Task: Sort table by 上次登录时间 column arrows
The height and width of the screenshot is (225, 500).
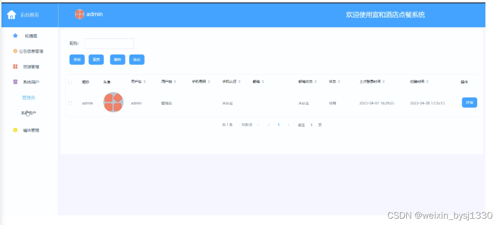Action: tap(384, 82)
